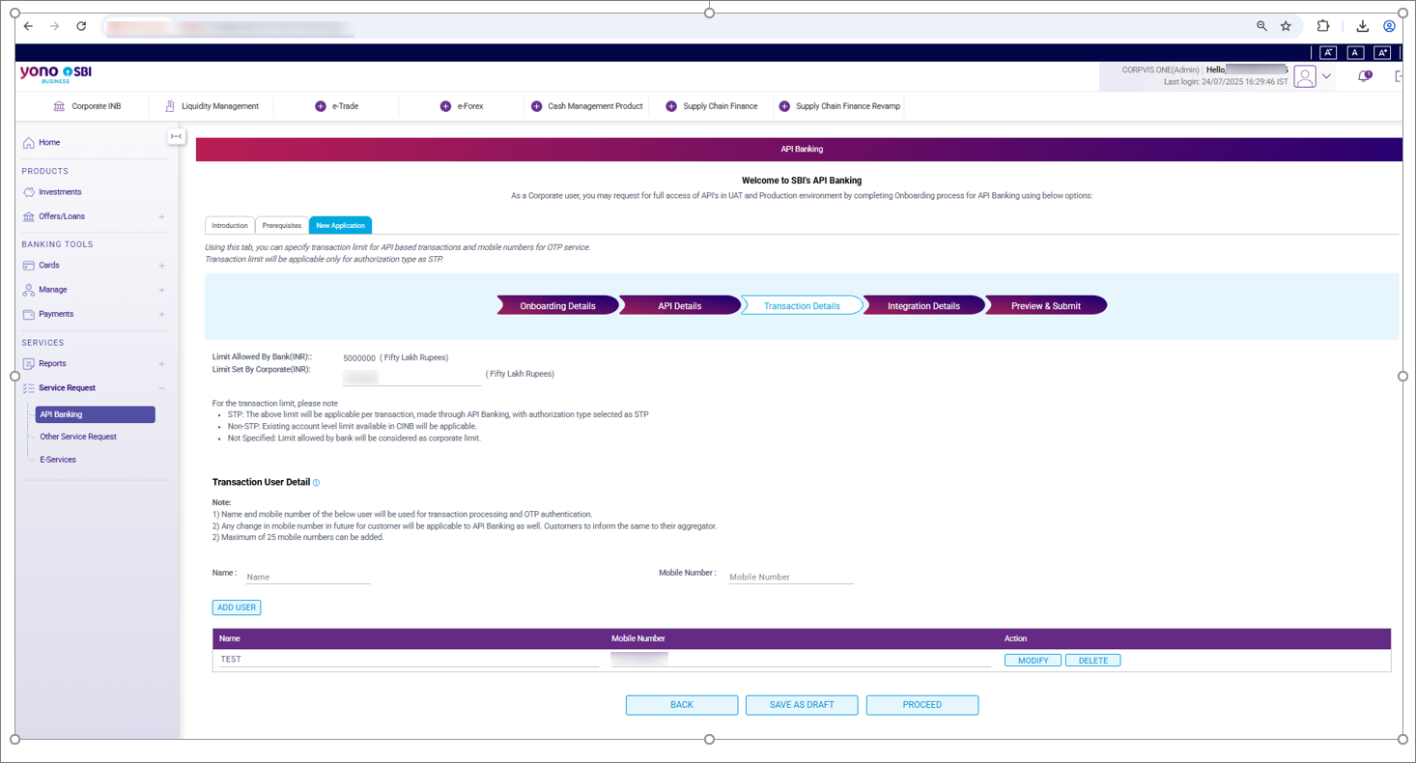Collapse Service Request with minus sign
The height and width of the screenshot is (763, 1416).
pos(161,388)
